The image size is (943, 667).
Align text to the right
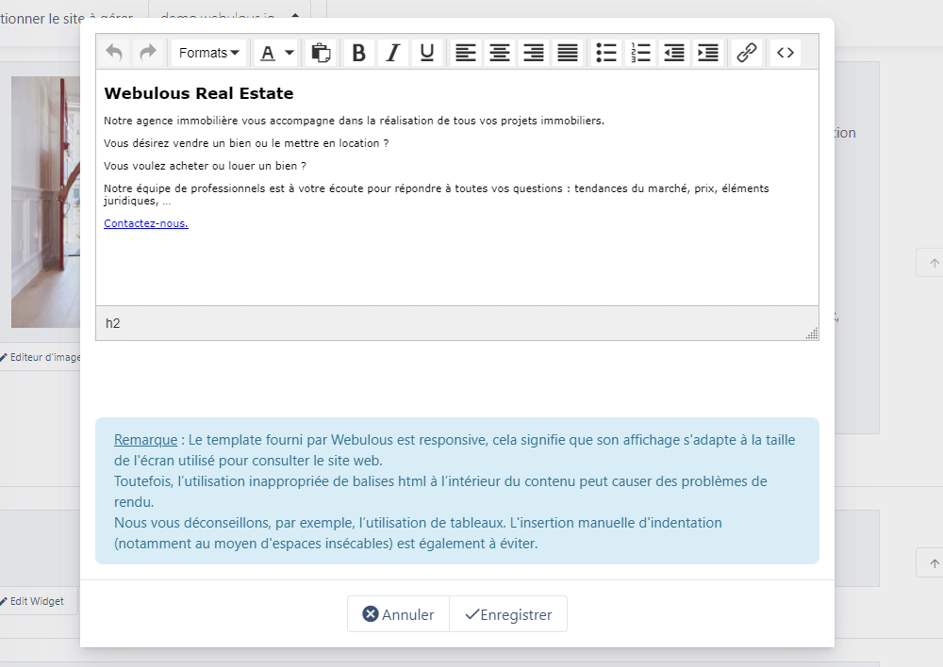534,53
